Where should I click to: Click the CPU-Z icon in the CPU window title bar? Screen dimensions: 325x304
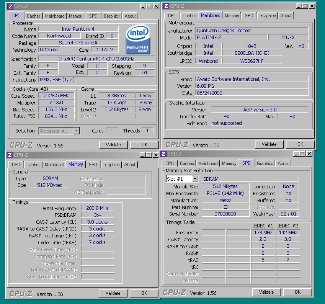10,7
